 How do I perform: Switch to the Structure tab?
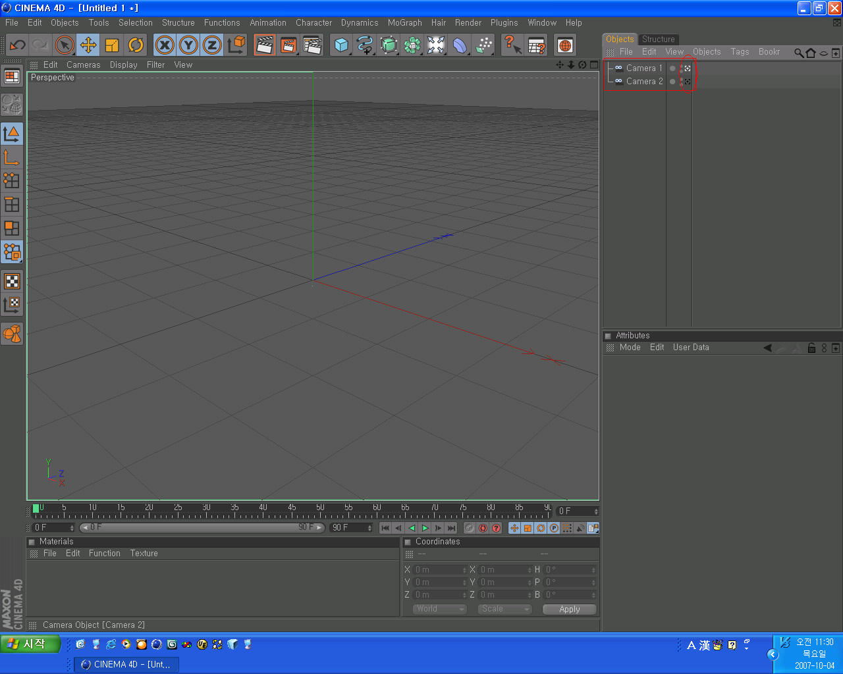(659, 39)
